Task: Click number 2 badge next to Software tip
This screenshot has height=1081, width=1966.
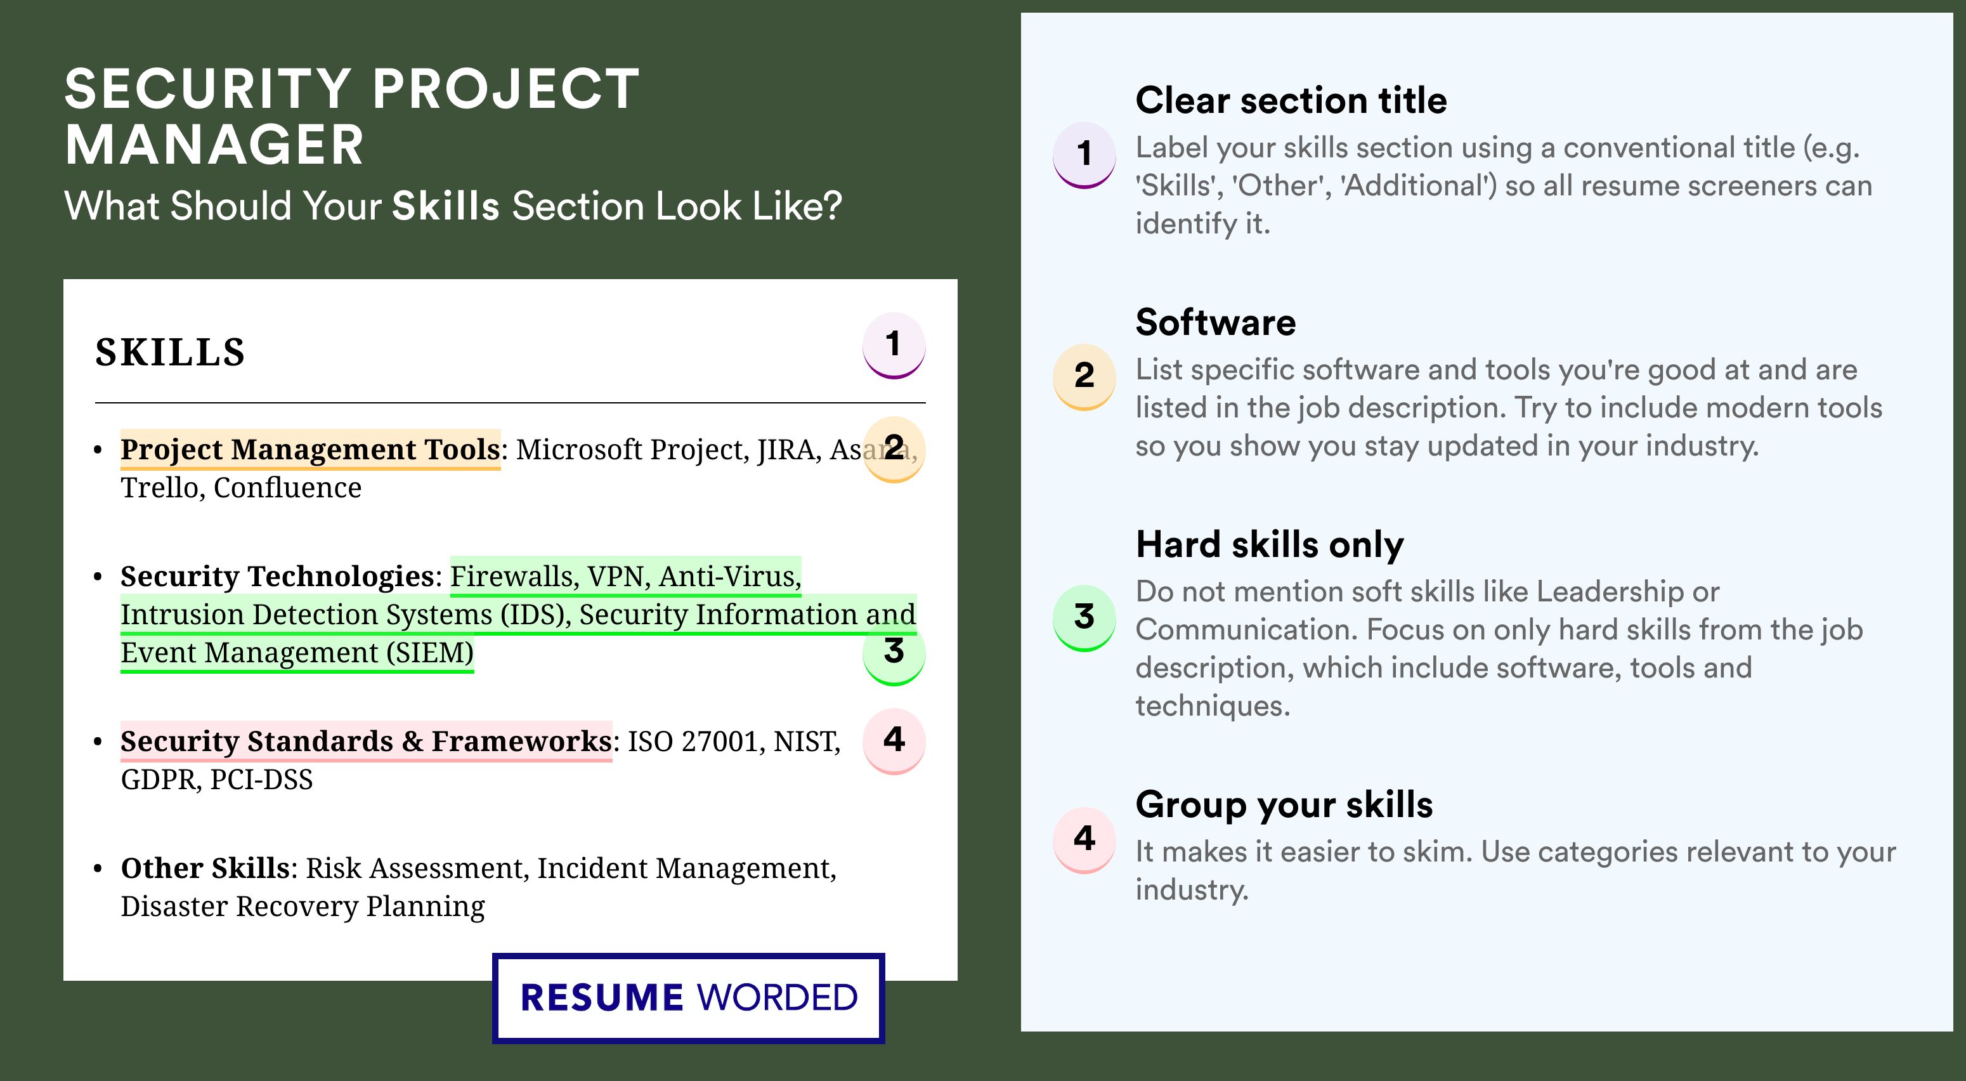Action: point(1084,376)
